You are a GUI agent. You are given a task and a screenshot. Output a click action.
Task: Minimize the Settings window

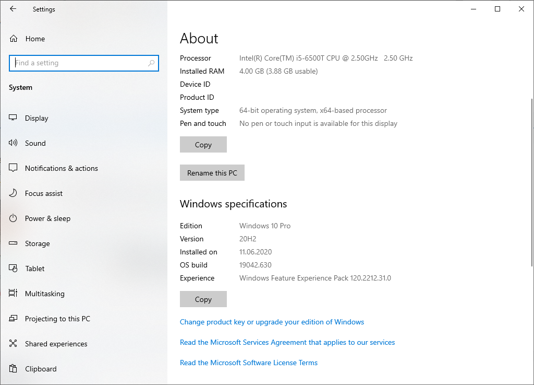pos(474,9)
